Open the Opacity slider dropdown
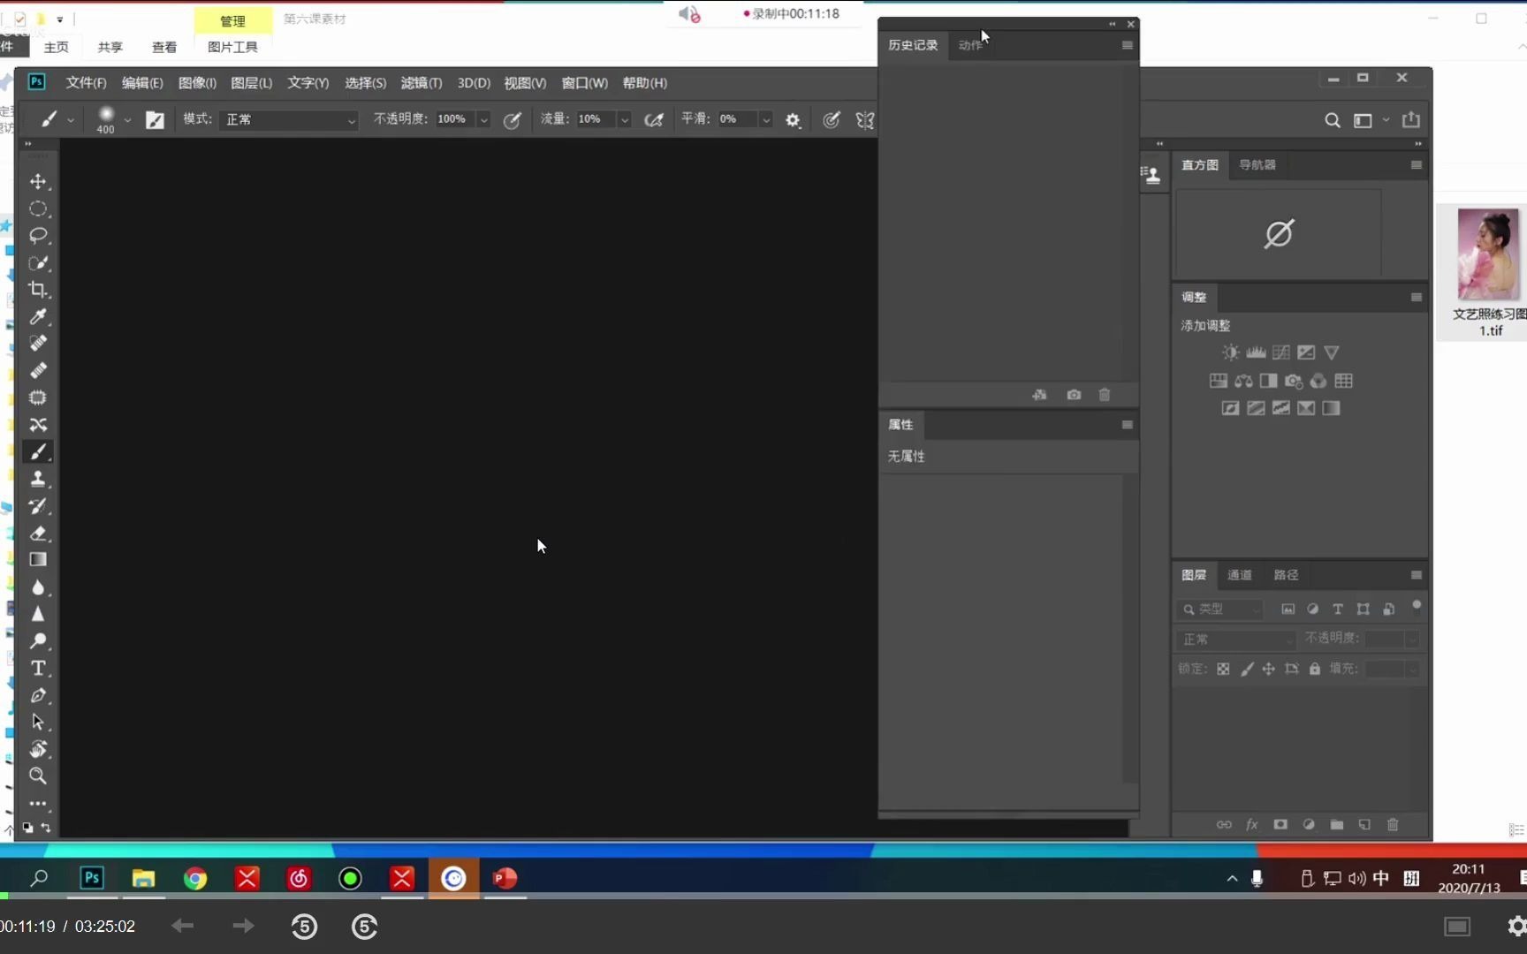The image size is (1527, 954). [x=484, y=120]
